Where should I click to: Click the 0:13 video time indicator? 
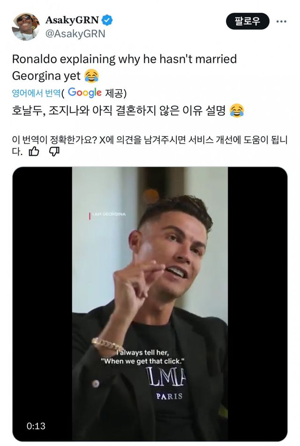(36, 425)
